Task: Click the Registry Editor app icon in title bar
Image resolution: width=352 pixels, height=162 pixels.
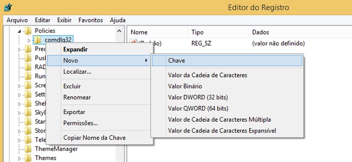Action: coord(6,7)
